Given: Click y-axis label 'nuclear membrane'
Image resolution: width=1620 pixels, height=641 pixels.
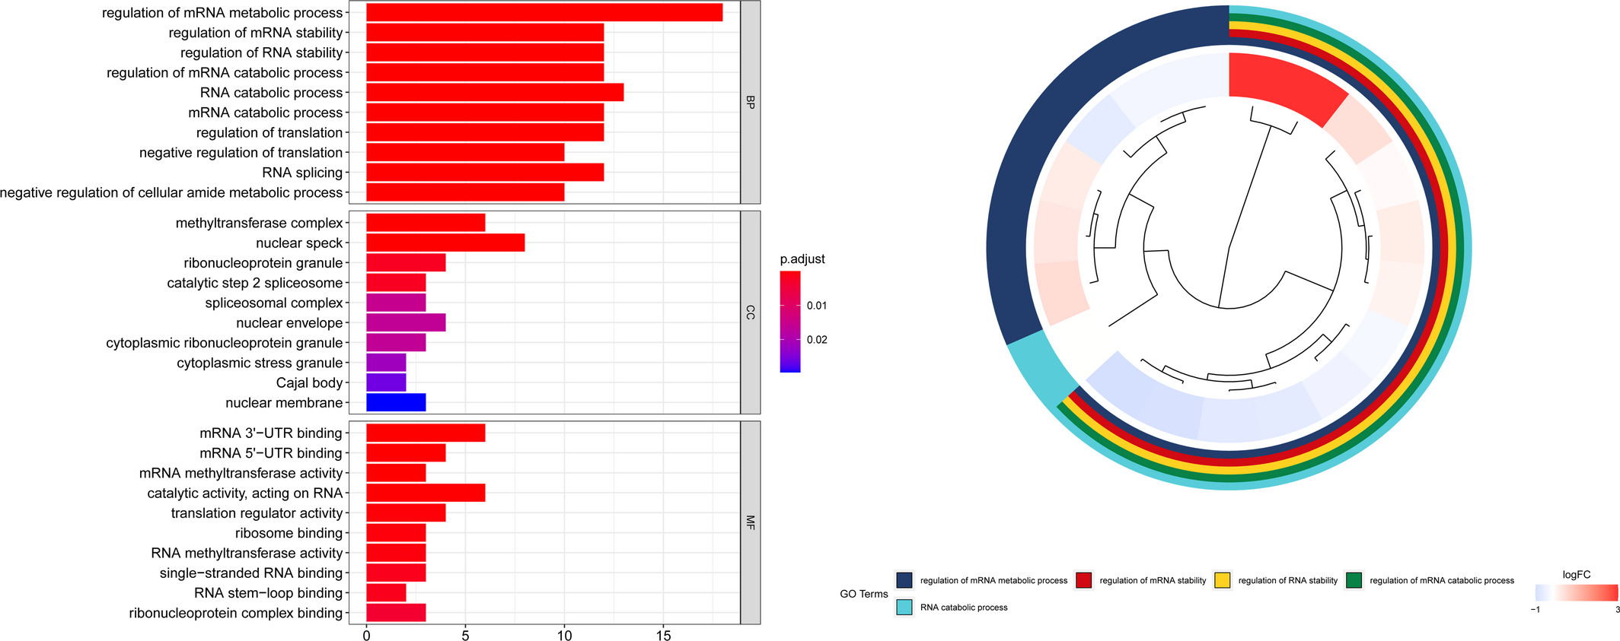Looking at the screenshot, I should point(285,403).
